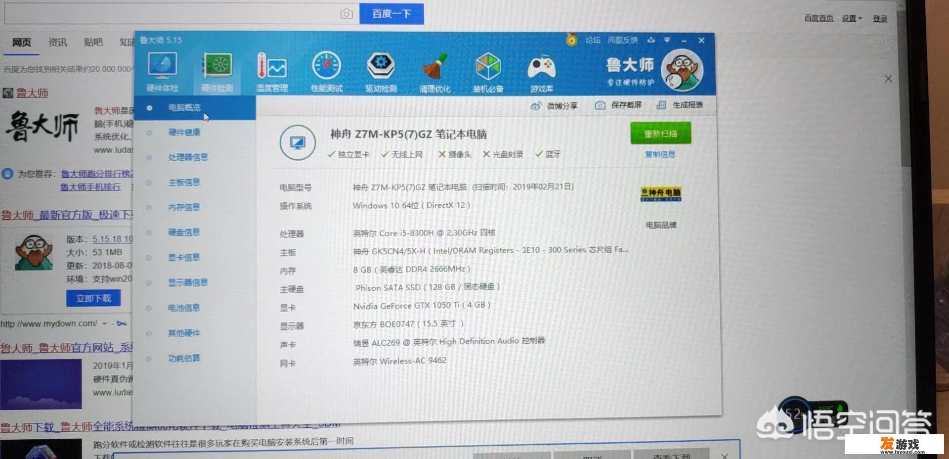Click the display value BOE0747

point(408,324)
